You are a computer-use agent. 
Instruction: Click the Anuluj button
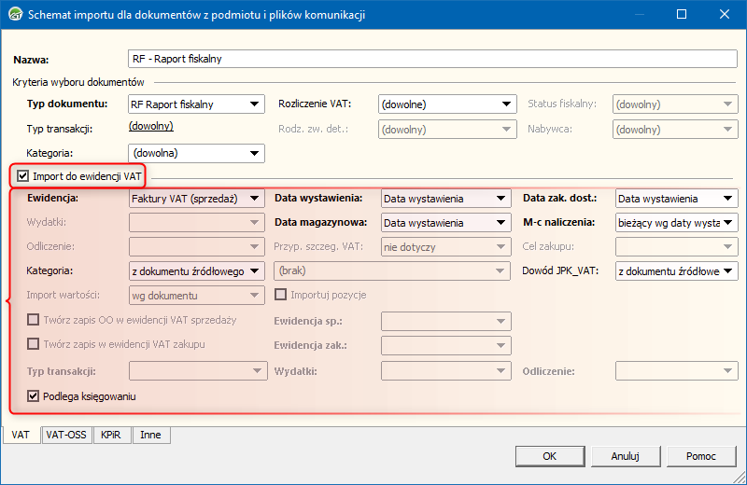[x=625, y=456]
